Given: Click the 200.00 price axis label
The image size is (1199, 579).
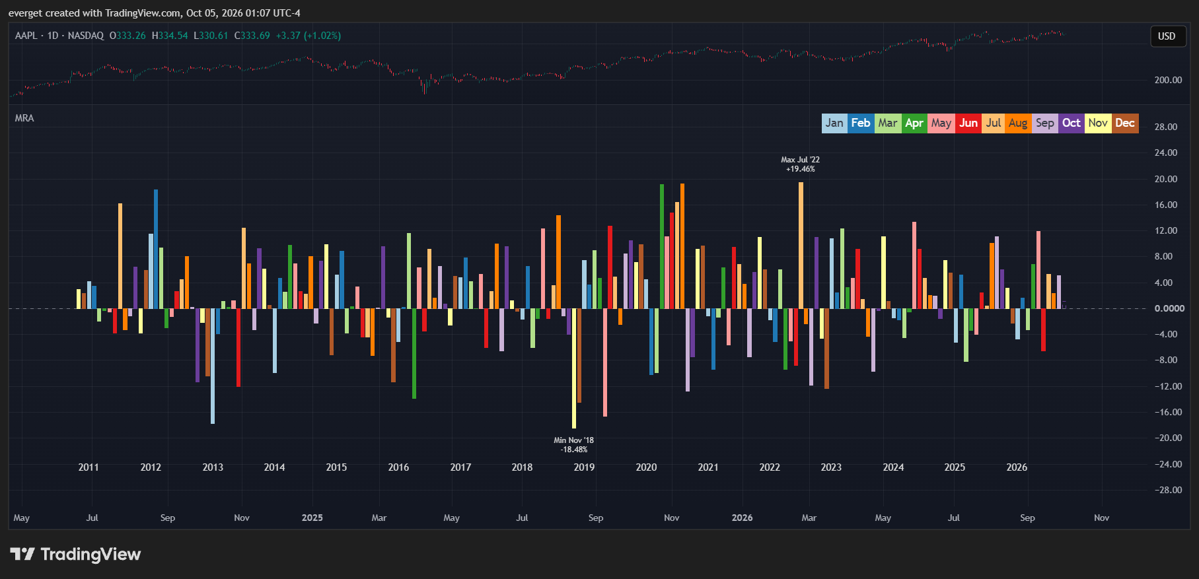Looking at the screenshot, I should (x=1168, y=80).
